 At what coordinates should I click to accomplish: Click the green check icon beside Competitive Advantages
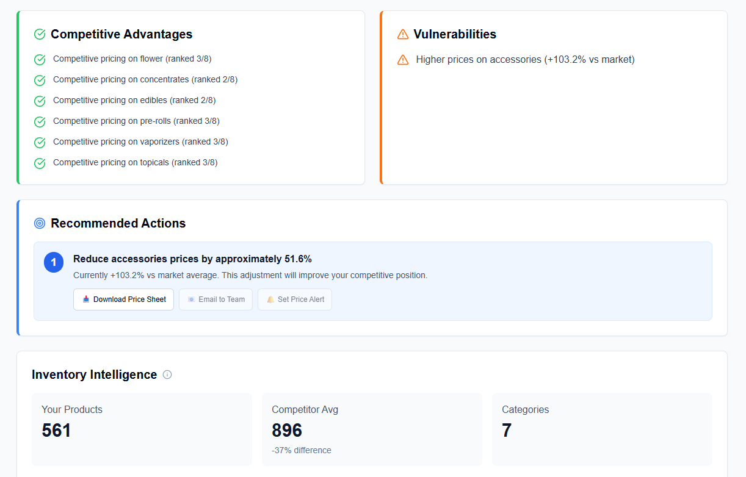coord(39,34)
